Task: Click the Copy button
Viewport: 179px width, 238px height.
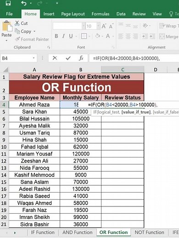Action: (23, 31)
